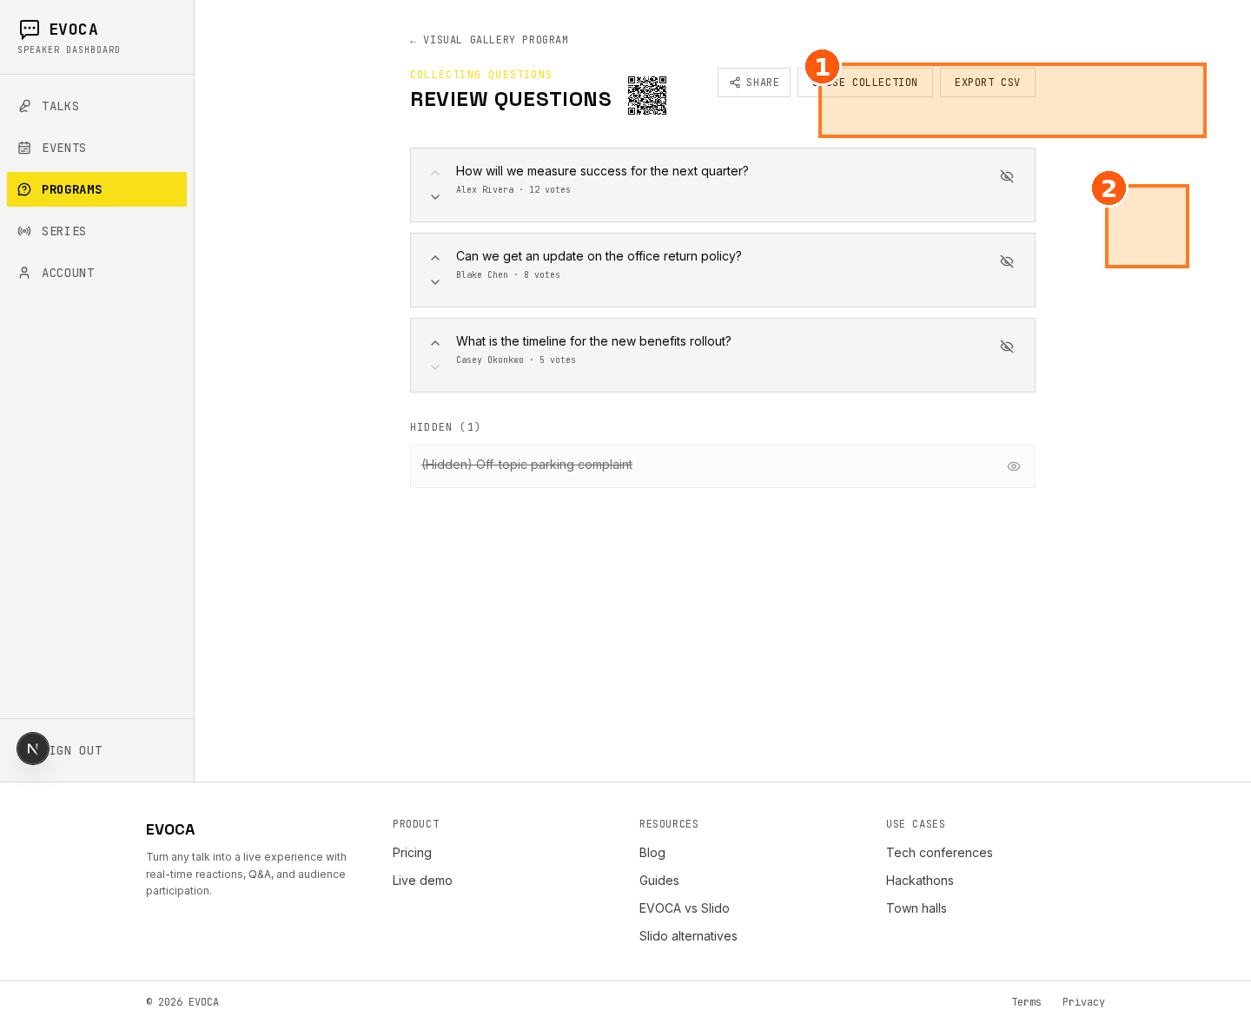Screen dimensions: 1251x1023
Task: Move 'measure success' question down
Action: 435,197
